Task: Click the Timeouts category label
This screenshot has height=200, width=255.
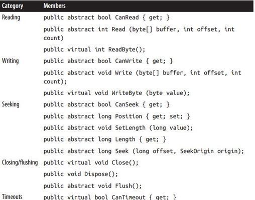Action: point(12,196)
